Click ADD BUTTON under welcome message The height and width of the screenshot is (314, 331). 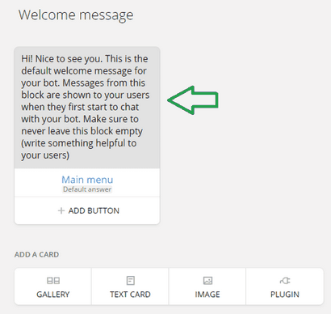coord(87,210)
